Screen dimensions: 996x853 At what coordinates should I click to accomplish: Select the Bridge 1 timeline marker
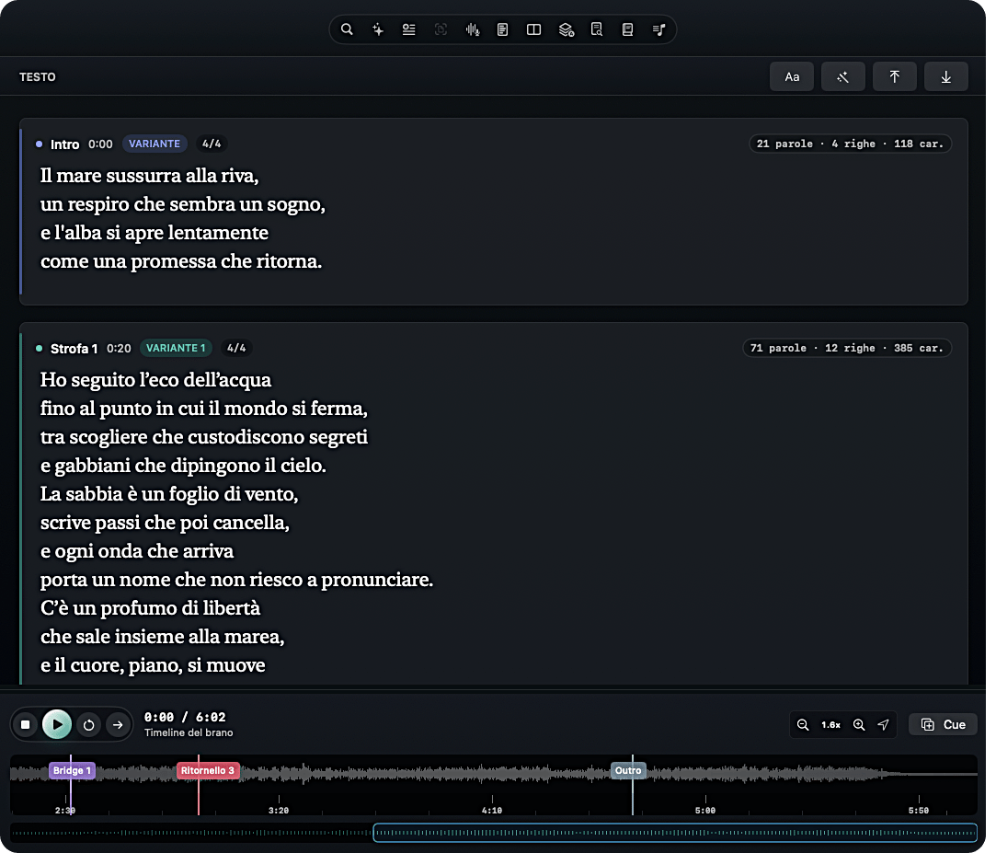[x=73, y=770]
